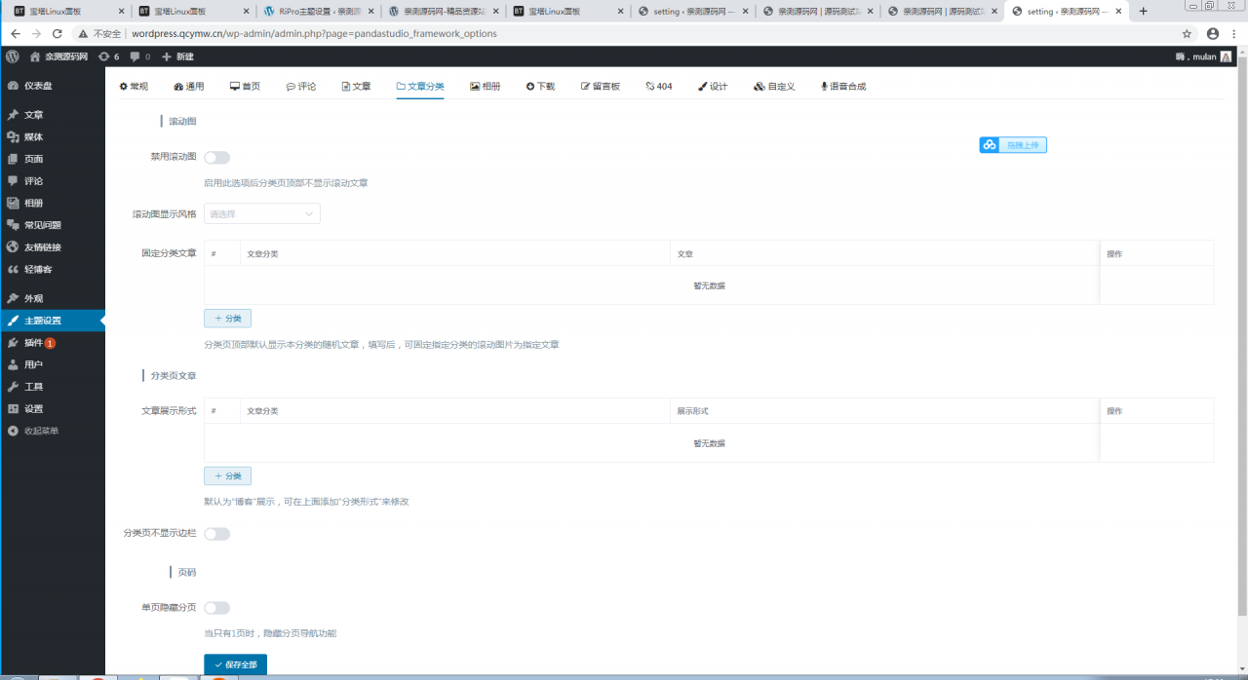Click the browser back arrow
The width and height of the screenshot is (1248, 680).
point(15,33)
